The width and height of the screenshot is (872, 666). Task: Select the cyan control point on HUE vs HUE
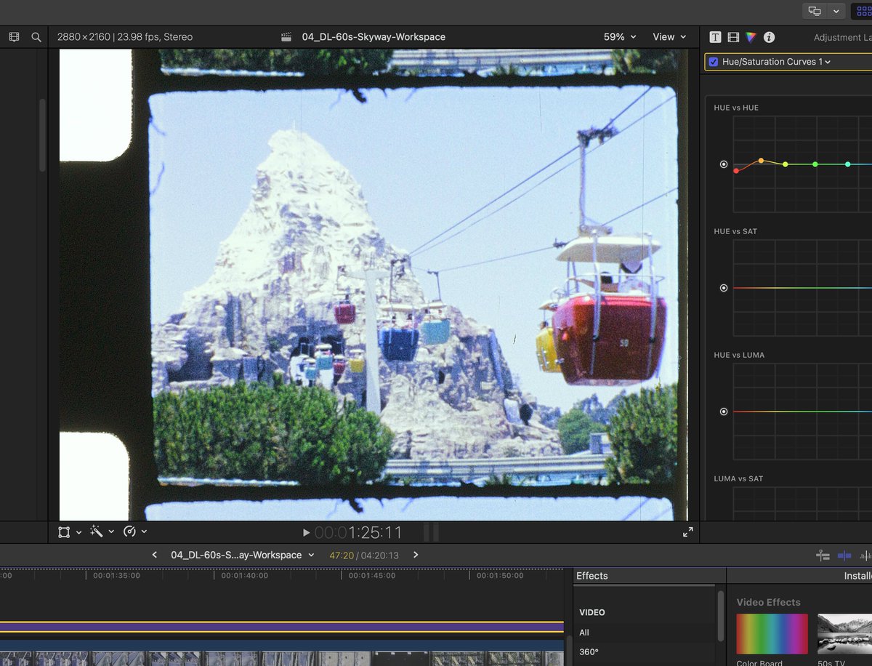pos(848,164)
